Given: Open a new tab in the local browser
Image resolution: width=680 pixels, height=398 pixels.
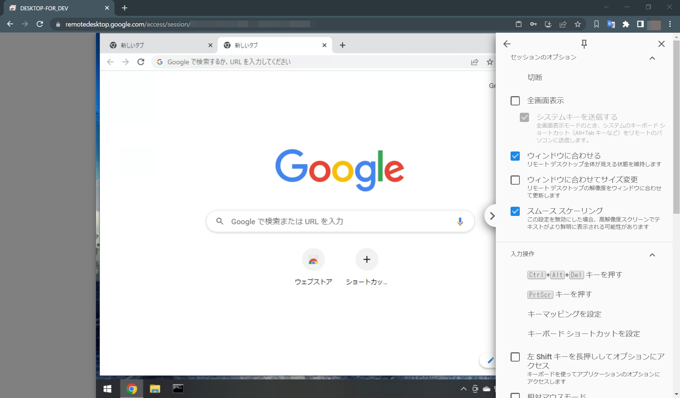Looking at the screenshot, I should click(x=125, y=8).
